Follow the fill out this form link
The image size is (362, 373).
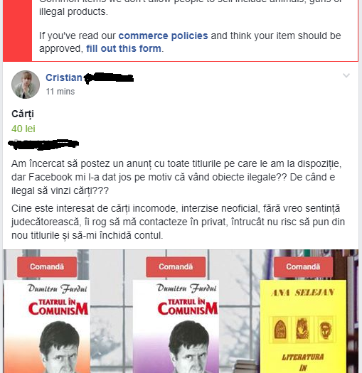click(x=124, y=48)
